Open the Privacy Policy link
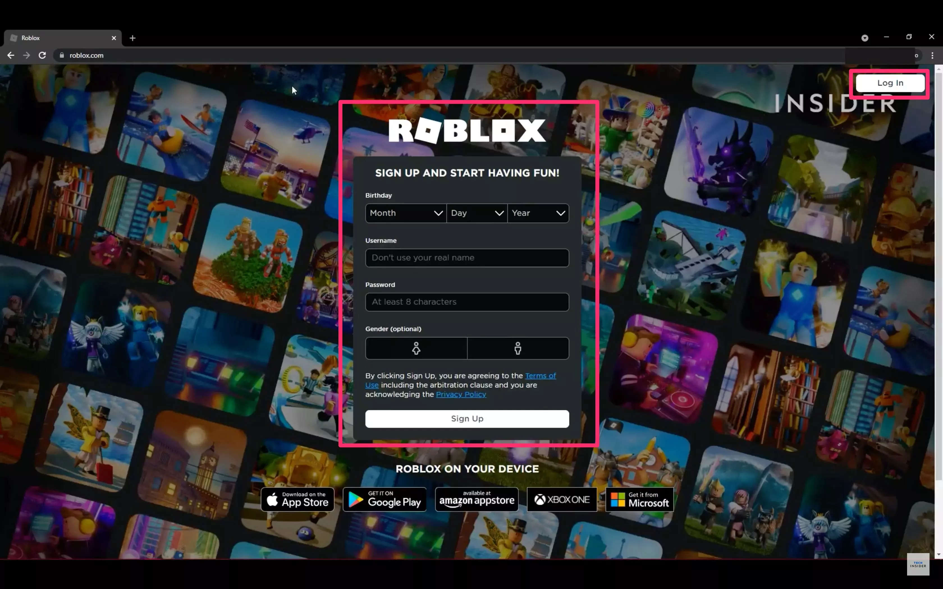This screenshot has height=589, width=943. point(461,394)
